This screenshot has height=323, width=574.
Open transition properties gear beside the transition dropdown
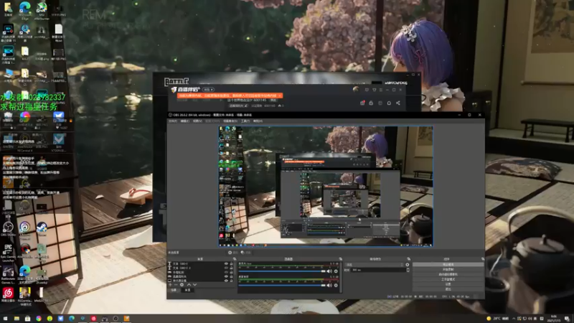click(408, 264)
